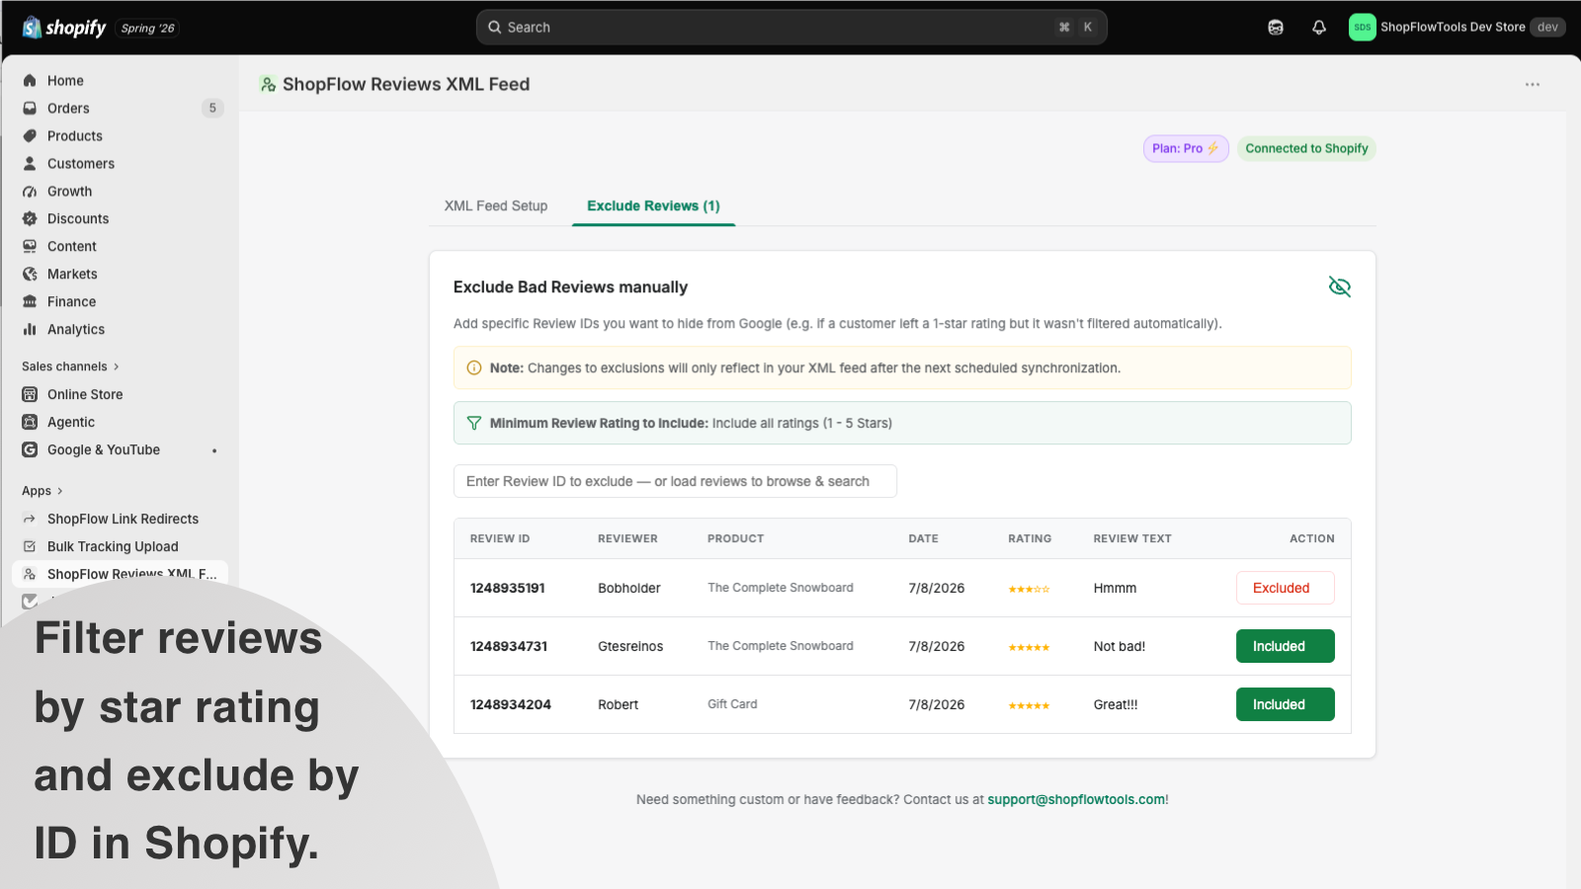Click the Rating column header

1030,538
